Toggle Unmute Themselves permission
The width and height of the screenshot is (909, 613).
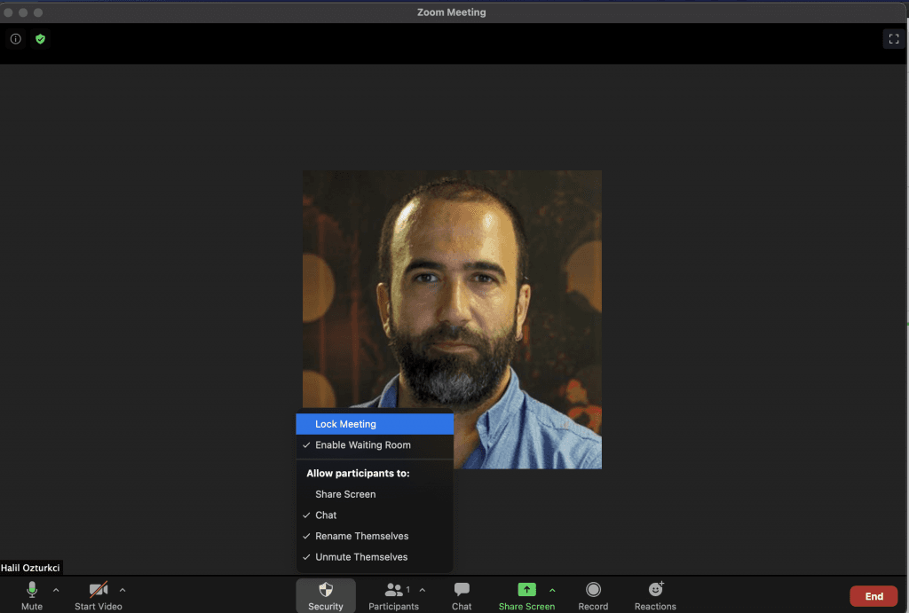pos(361,557)
